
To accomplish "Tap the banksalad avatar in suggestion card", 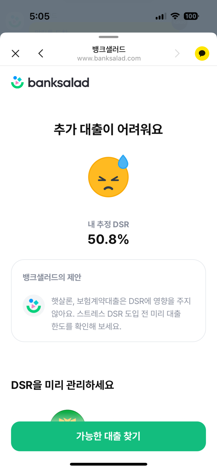I will pyautogui.click(x=34, y=305).
